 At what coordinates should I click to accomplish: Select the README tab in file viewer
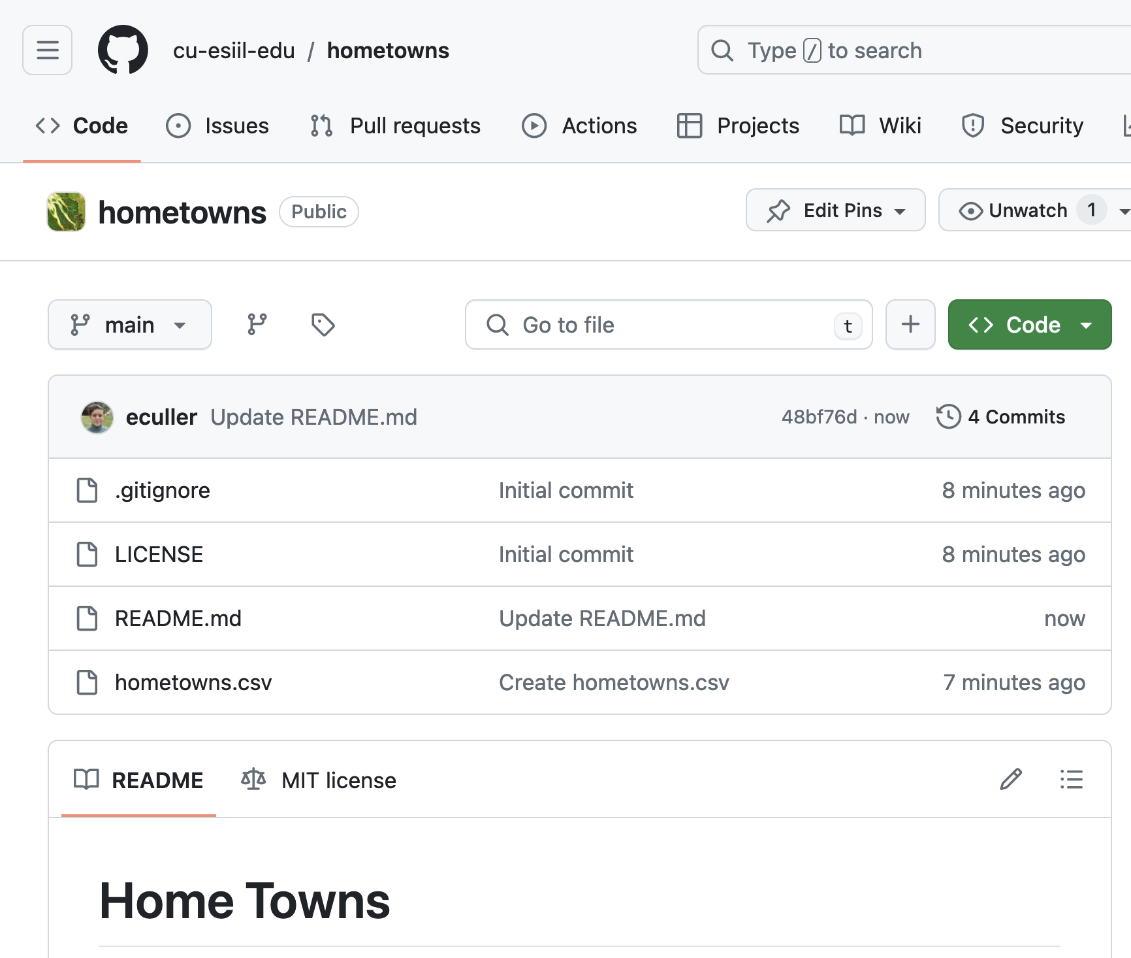(138, 780)
